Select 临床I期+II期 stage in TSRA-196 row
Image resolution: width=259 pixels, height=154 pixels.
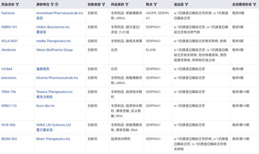pos(241,92)
